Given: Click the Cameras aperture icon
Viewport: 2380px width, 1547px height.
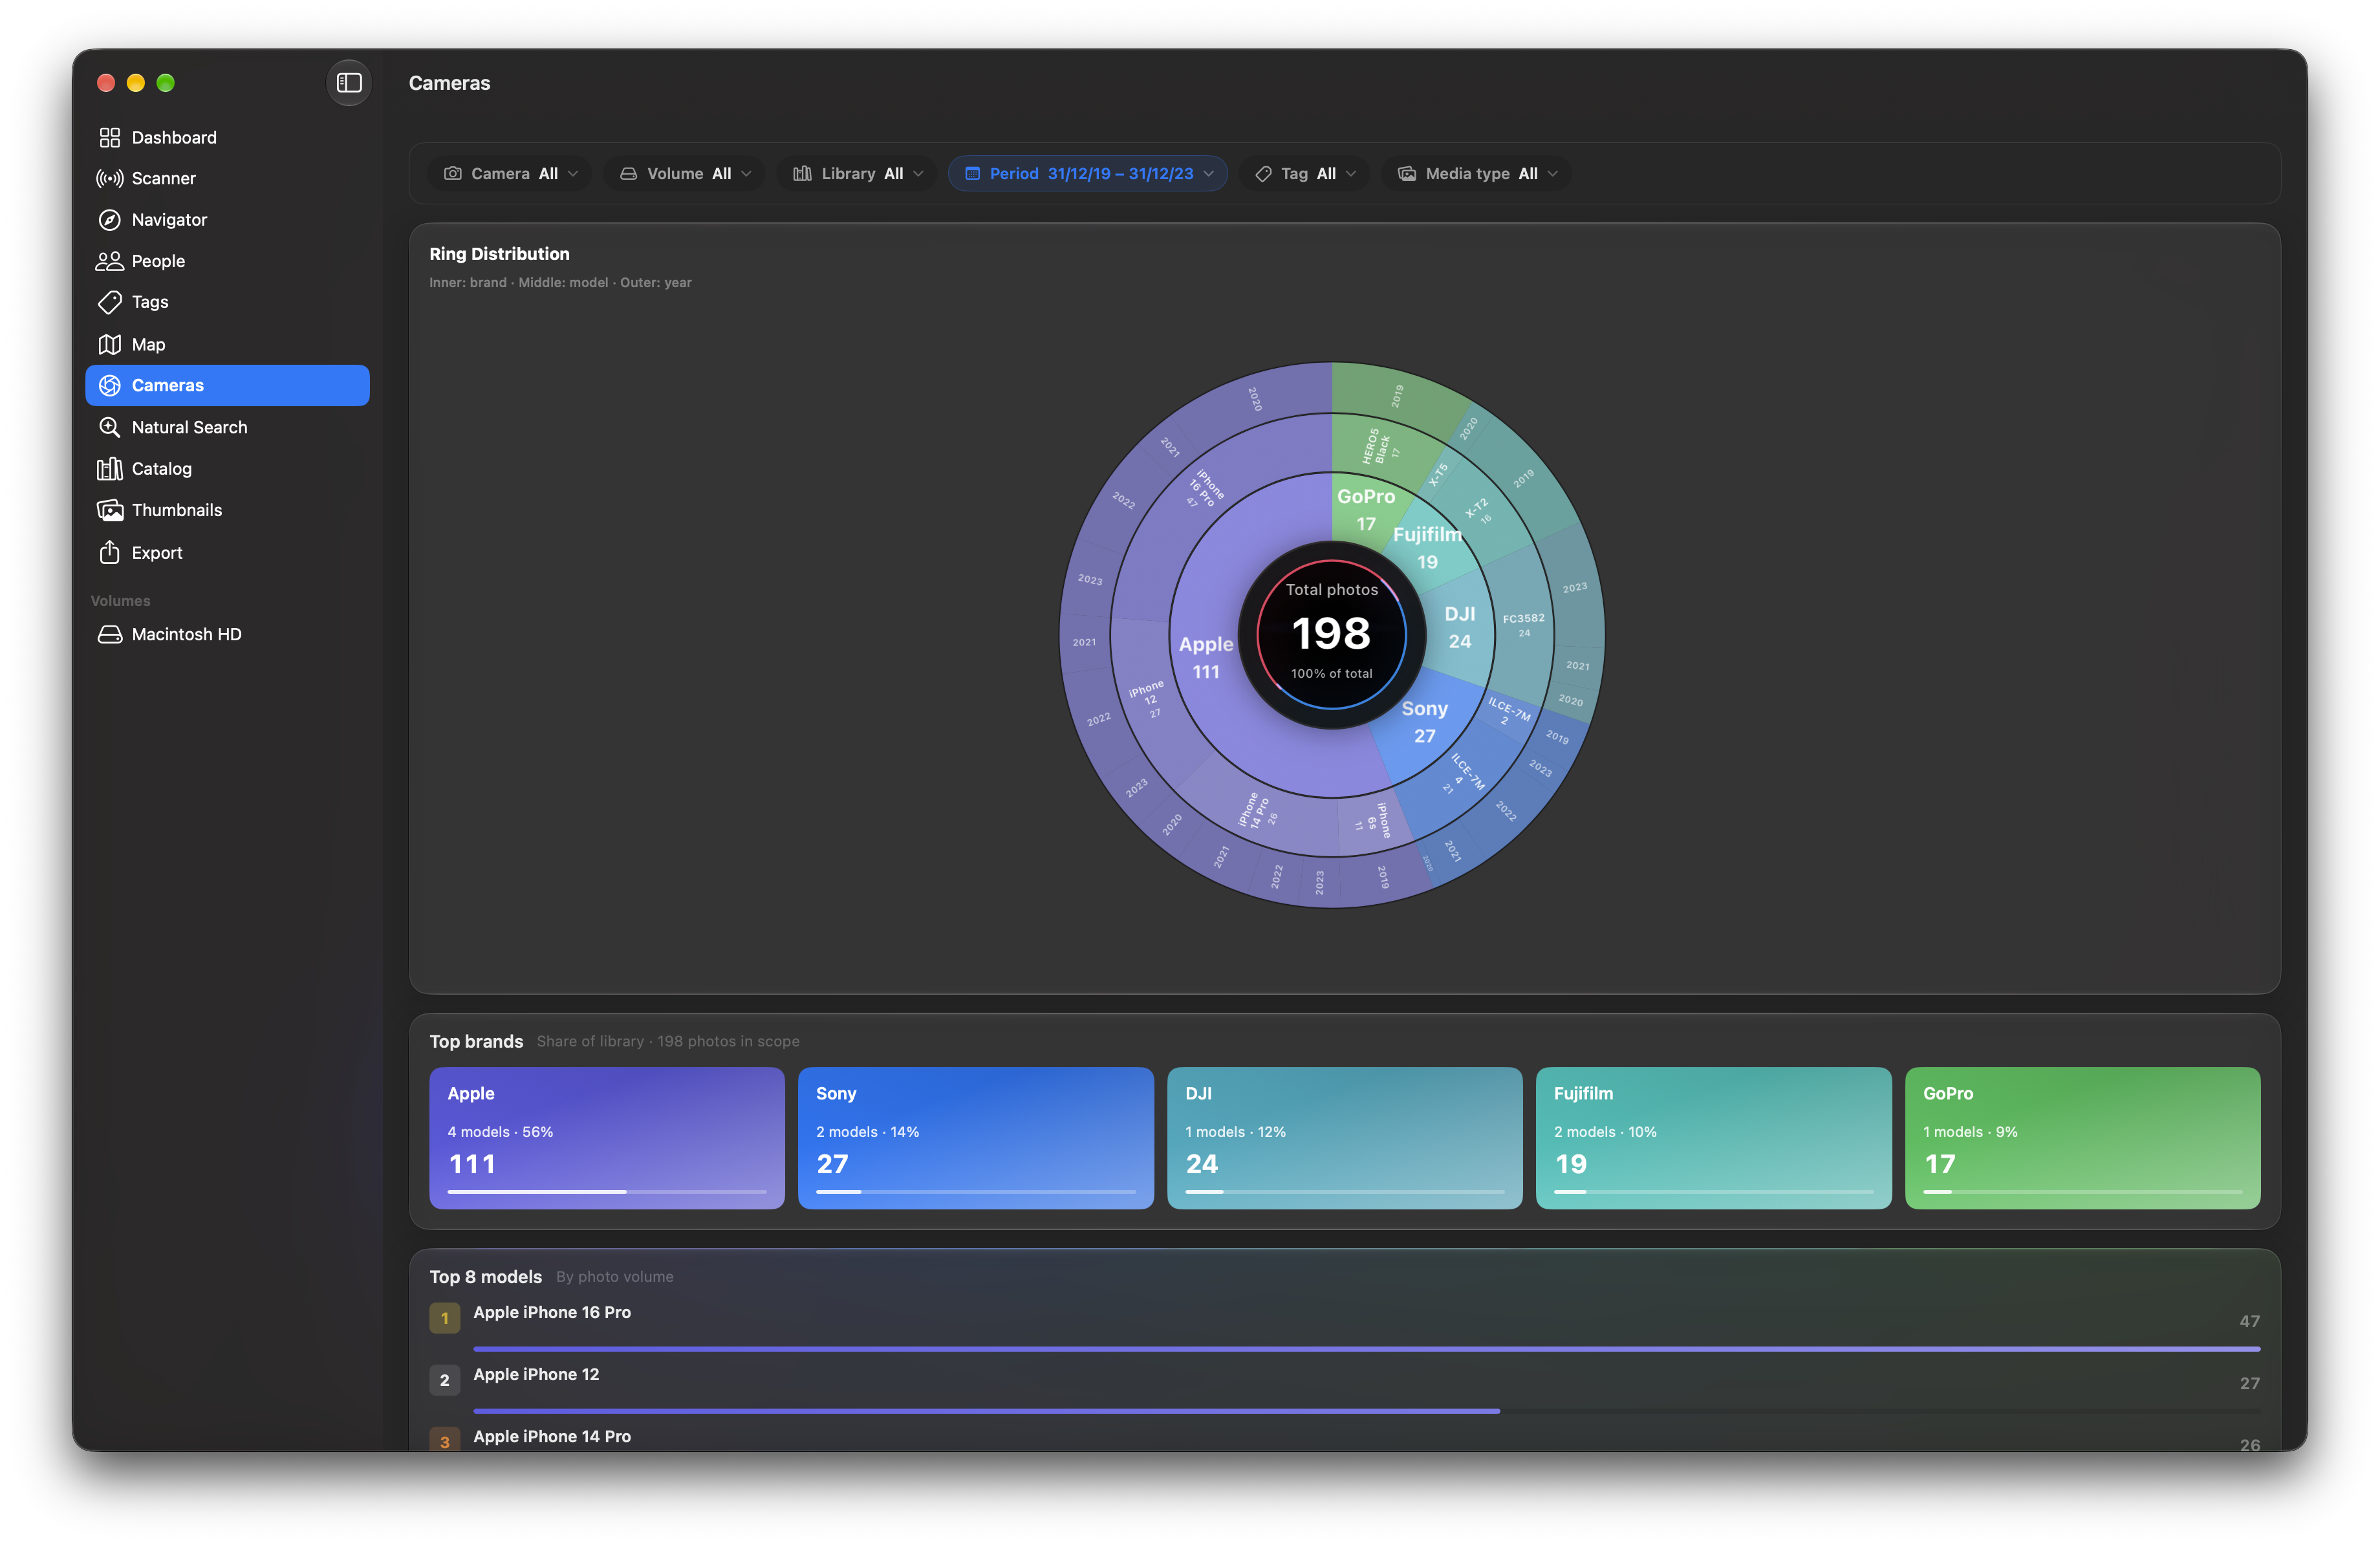Looking at the screenshot, I should point(110,386).
